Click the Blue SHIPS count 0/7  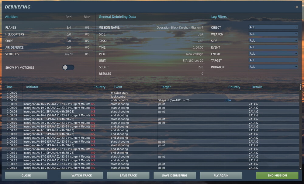(x=87, y=41)
